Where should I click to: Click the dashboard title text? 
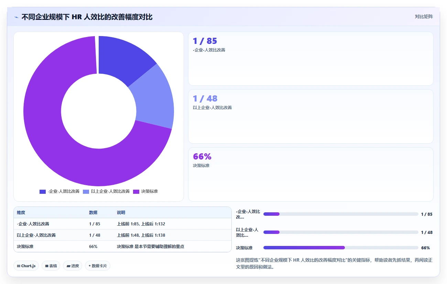87,17
